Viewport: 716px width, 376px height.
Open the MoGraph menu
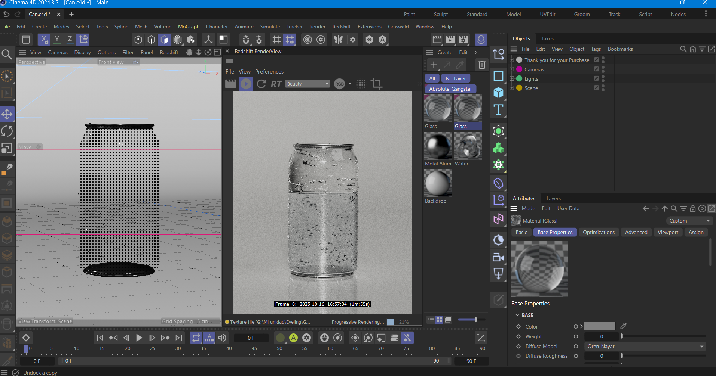[x=189, y=27]
